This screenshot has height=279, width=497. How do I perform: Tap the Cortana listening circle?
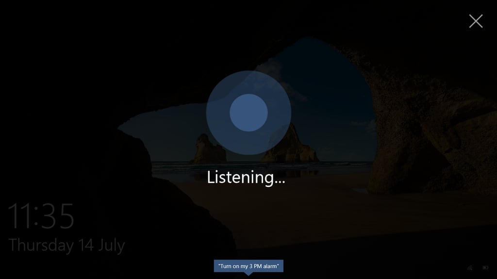(248, 113)
